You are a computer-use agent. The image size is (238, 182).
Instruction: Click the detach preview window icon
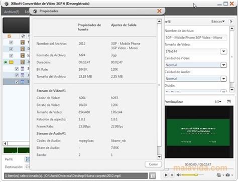[x=229, y=101]
